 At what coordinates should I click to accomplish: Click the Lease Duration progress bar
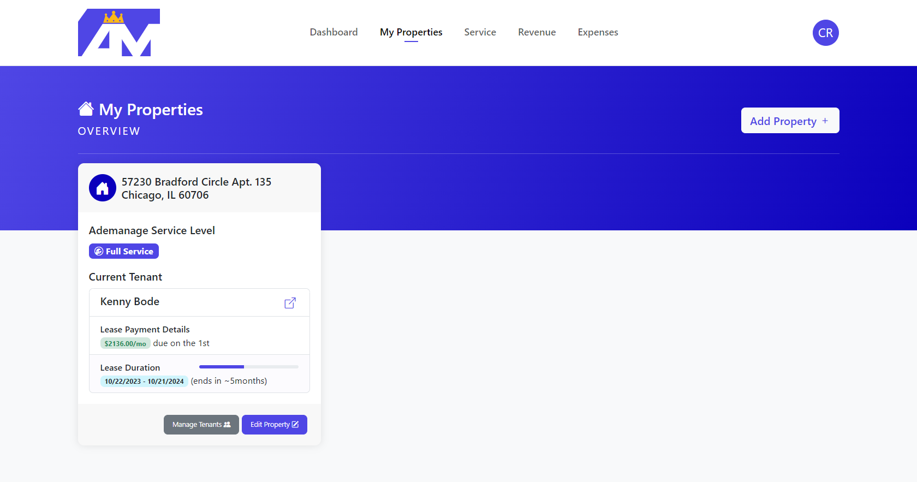[x=248, y=367]
